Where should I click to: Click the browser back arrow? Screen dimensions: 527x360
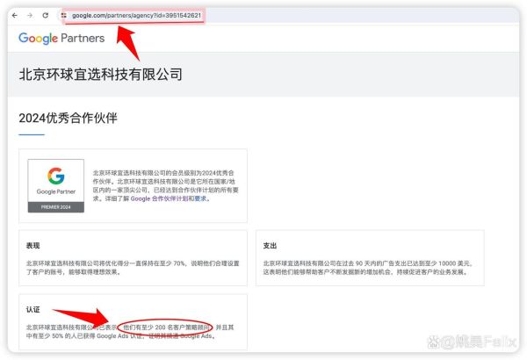click(14, 15)
